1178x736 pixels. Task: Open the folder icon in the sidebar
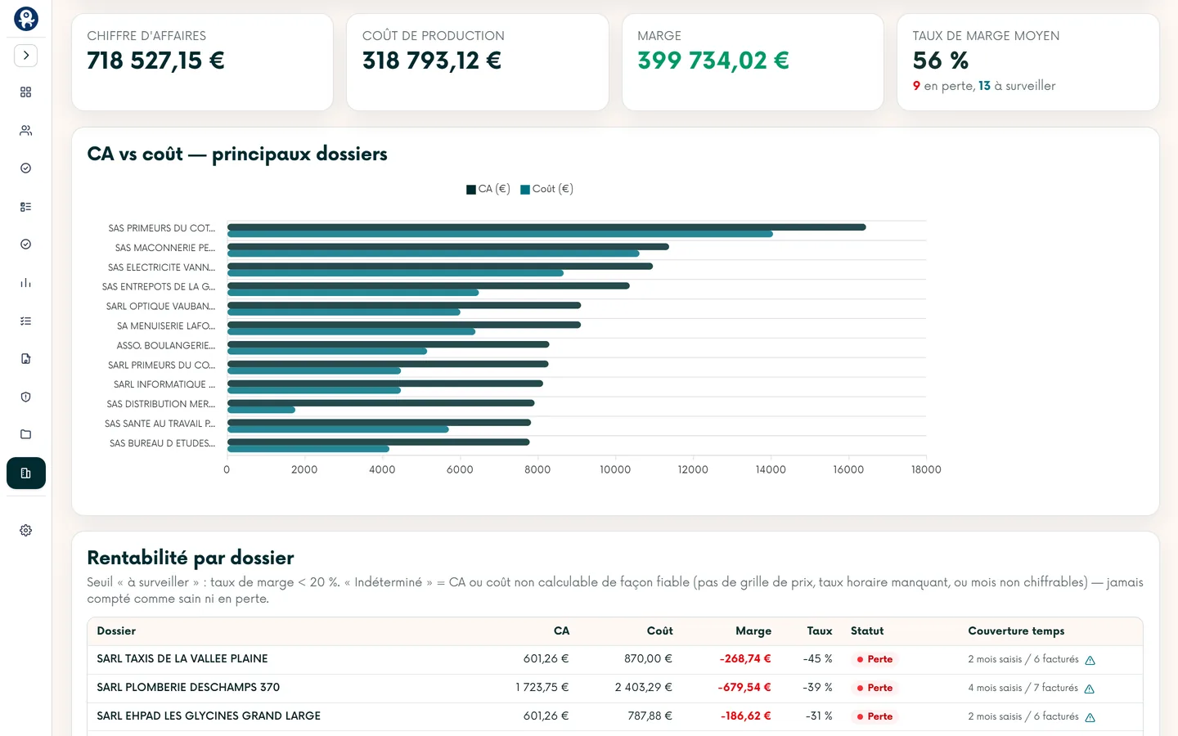click(26, 434)
